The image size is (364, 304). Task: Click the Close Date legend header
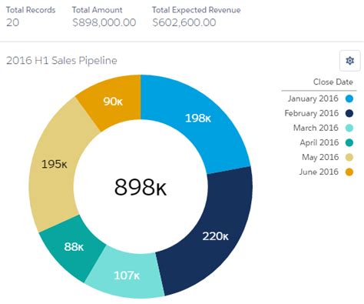point(333,82)
